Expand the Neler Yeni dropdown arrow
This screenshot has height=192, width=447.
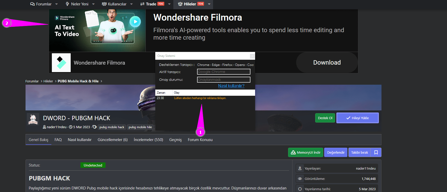tap(93, 4)
